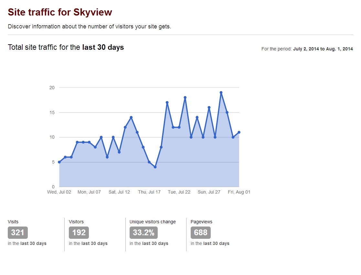Click the data point with value 18
Viewport: 361px width, 275px height.
click(x=185, y=98)
